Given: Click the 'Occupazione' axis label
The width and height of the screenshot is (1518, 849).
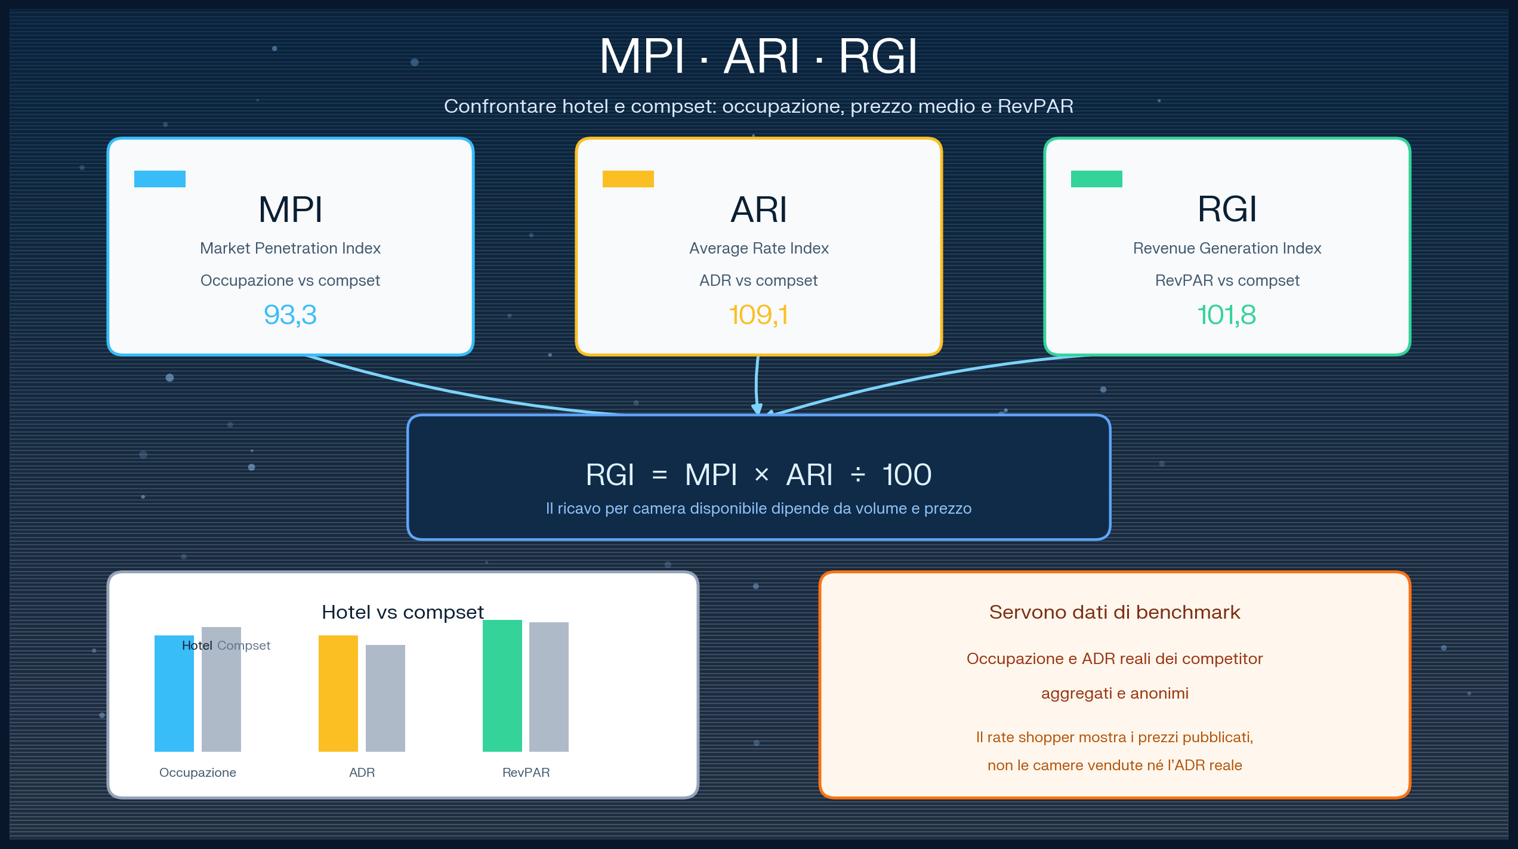Looking at the screenshot, I should pos(198,773).
